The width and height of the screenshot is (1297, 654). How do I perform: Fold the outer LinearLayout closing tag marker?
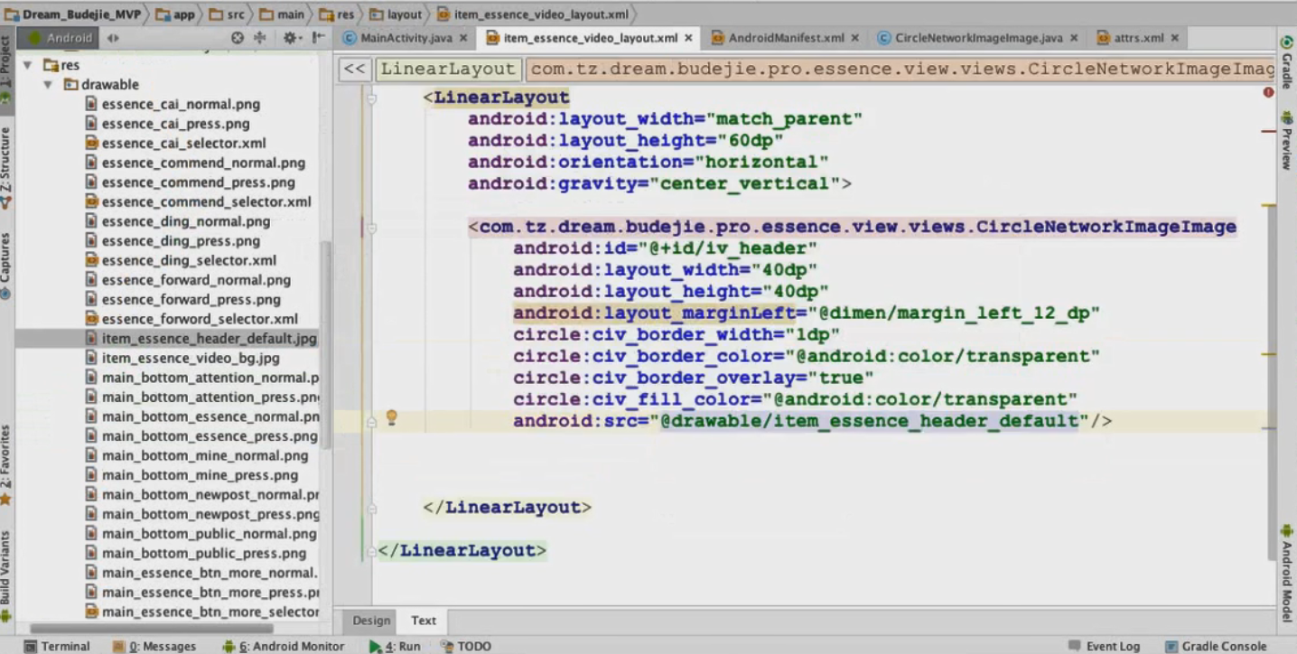pos(371,550)
